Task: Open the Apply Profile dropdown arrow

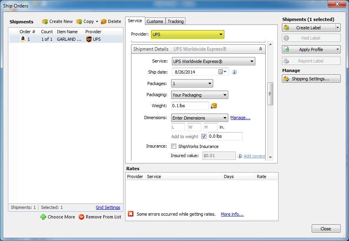Action: pyautogui.click(x=337, y=49)
